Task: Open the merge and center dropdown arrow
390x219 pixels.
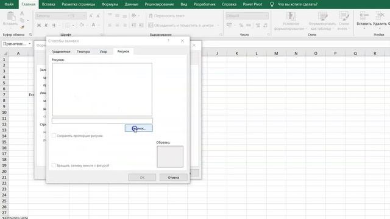Action: point(218,25)
